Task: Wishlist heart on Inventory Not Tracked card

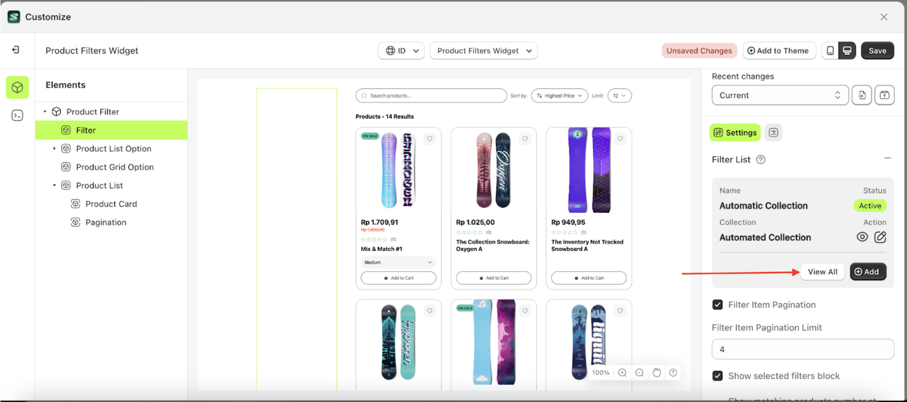Action: tap(620, 139)
